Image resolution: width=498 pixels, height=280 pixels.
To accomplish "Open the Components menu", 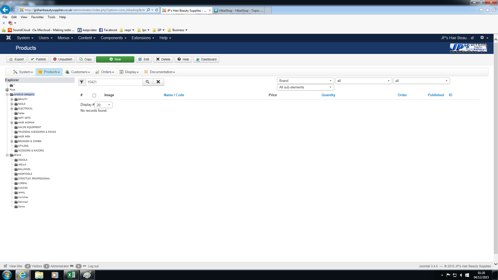I will [x=113, y=38].
